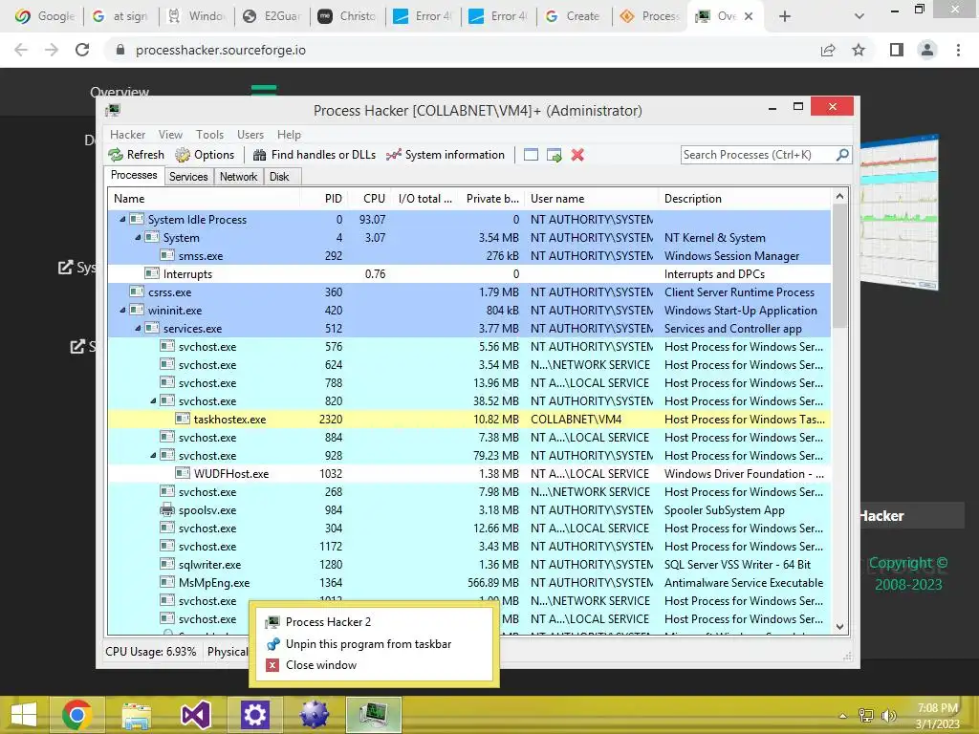Viewport: 979px width, 734px height.
Task: Open the Tools menu
Action: (209, 135)
